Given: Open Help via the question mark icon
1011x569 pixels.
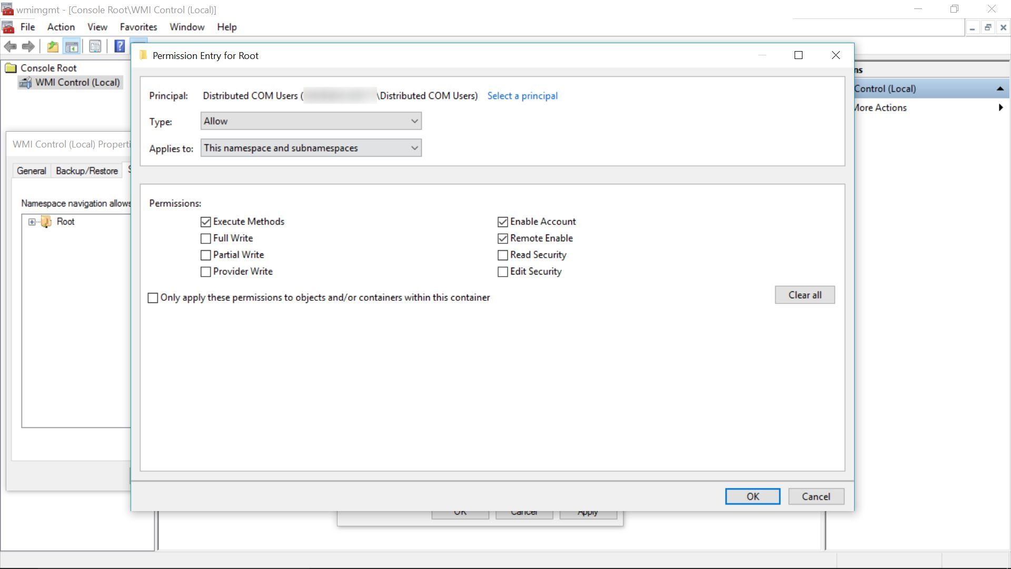Looking at the screenshot, I should coord(120,46).
